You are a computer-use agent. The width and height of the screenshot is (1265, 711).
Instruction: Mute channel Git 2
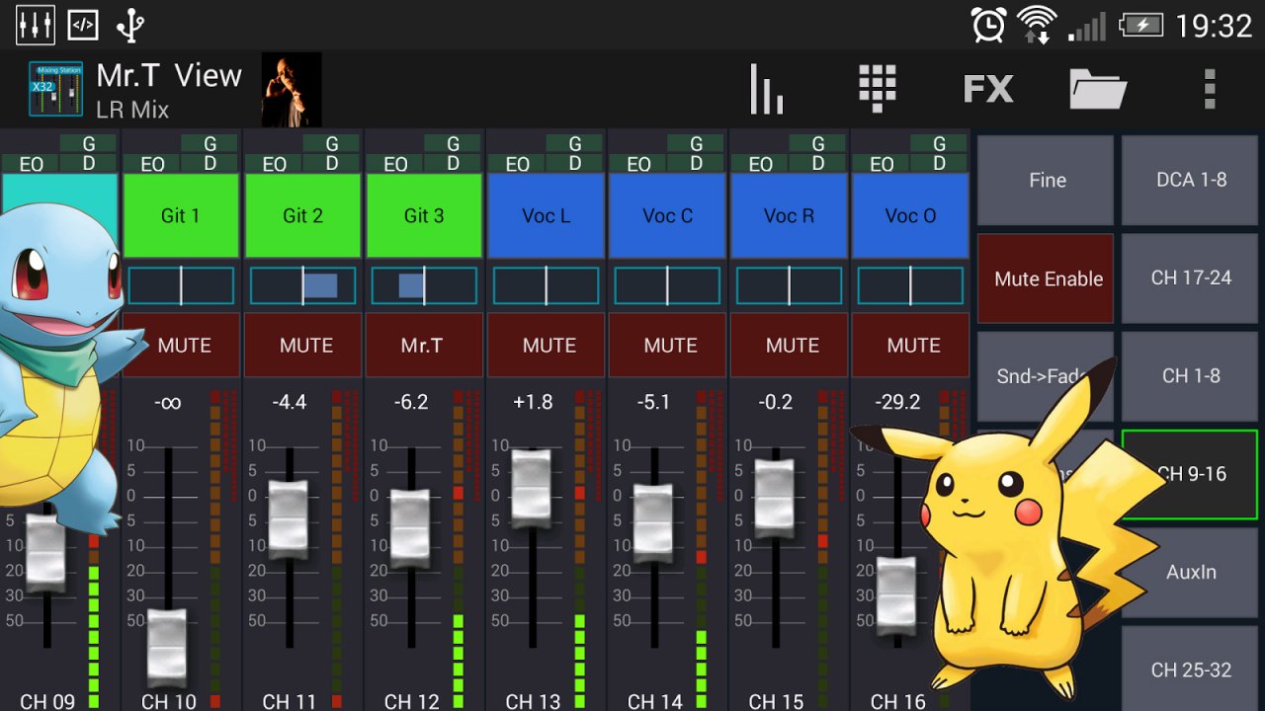pos(304,346)
